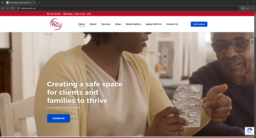Open Chrome three-dot menu
256x138 pixels.
pyautogui.click(x=253, y=8)
